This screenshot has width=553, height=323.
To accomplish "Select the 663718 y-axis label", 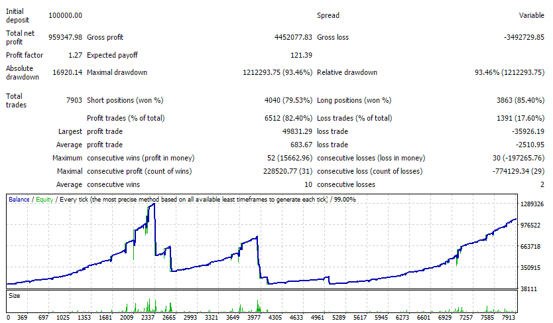I will (530, 247).
